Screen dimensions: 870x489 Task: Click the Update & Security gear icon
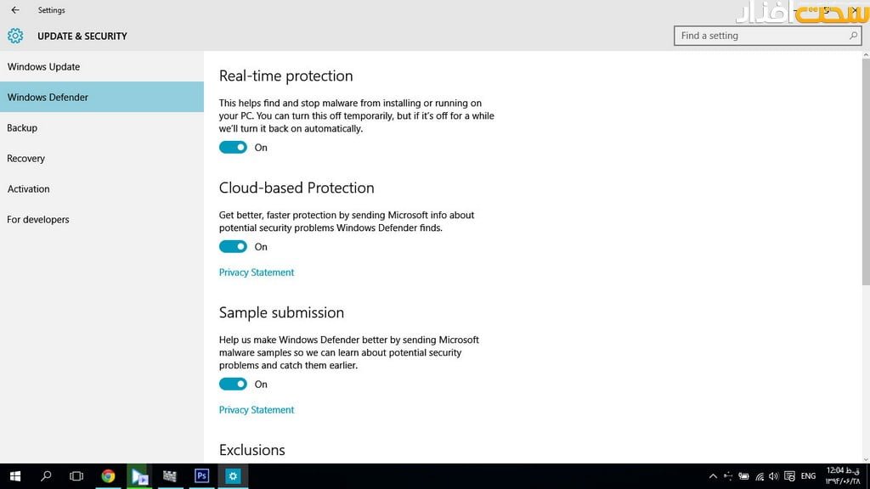click(15, 36)
